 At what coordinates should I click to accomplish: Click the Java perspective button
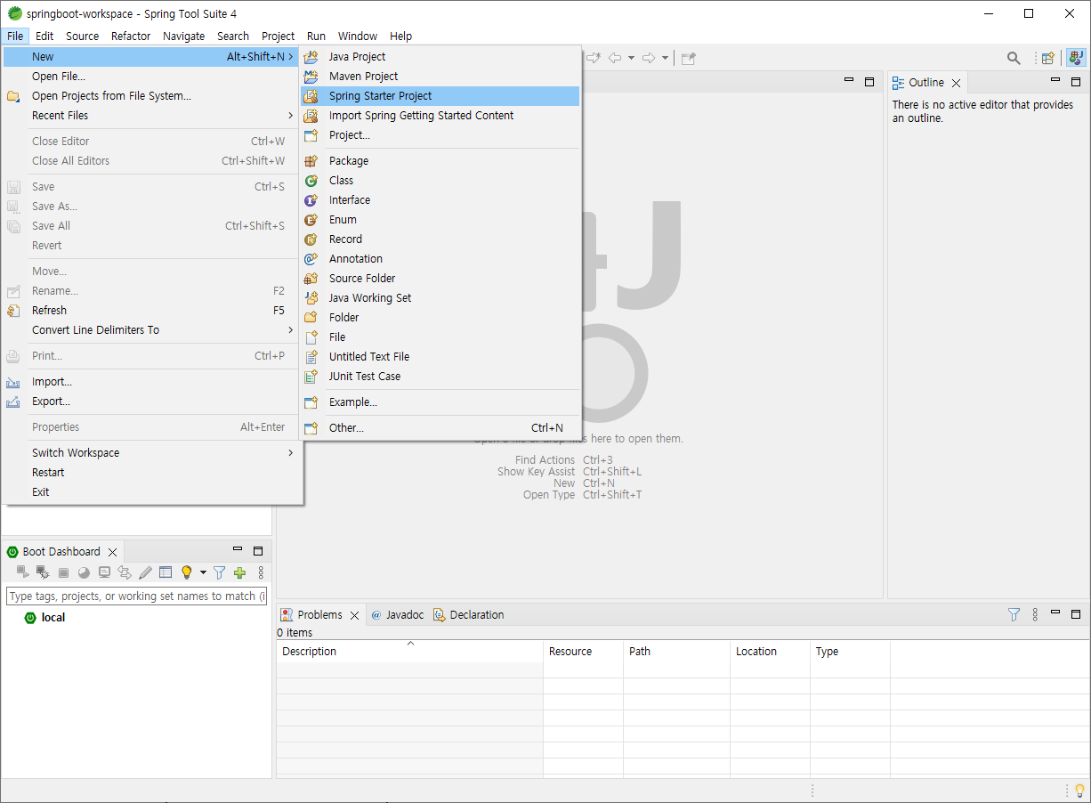(1076, 58)
